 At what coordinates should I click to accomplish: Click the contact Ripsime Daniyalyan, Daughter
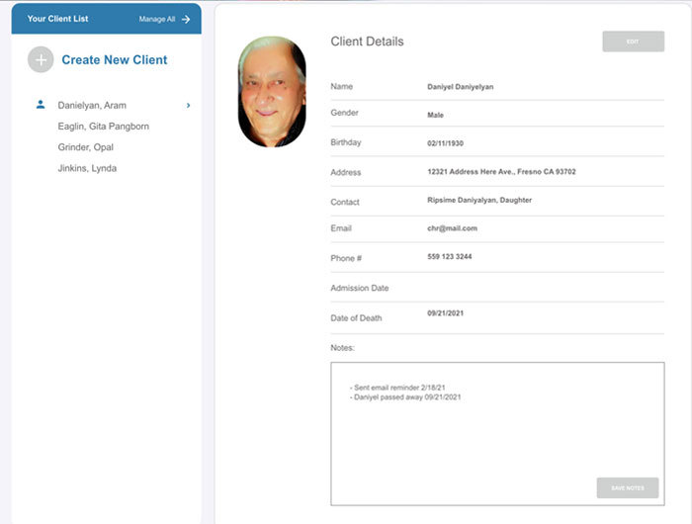479,200
